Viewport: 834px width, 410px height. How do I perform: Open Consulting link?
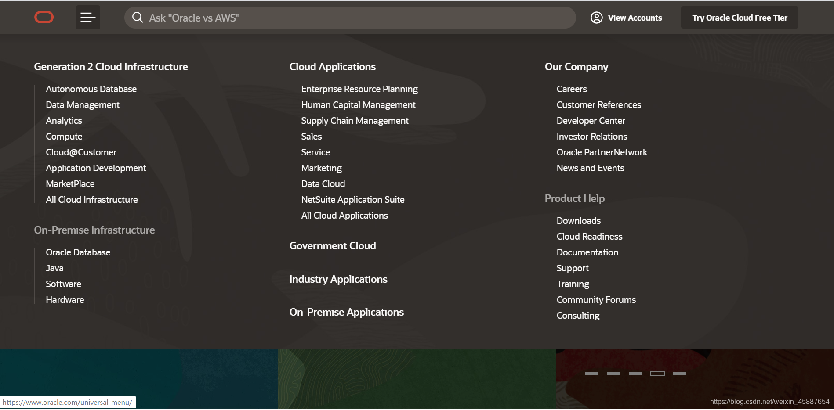pos(578,316)
